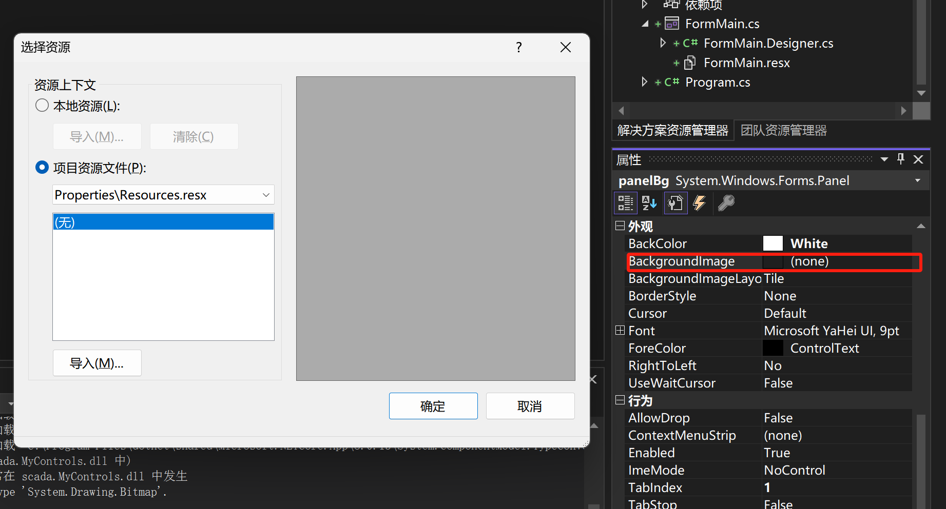Click the FormMain.resx file icon

point(690,63)
